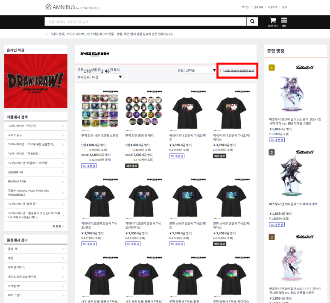Open the 무역 장면 사진 아크릴 스탠드 thumbnail
The width and height of the screenshot is (330, 303).
(x=100, y=110)
